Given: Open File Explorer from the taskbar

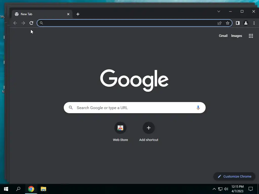Looking at the screenshot, I should (x=44, y=189).
